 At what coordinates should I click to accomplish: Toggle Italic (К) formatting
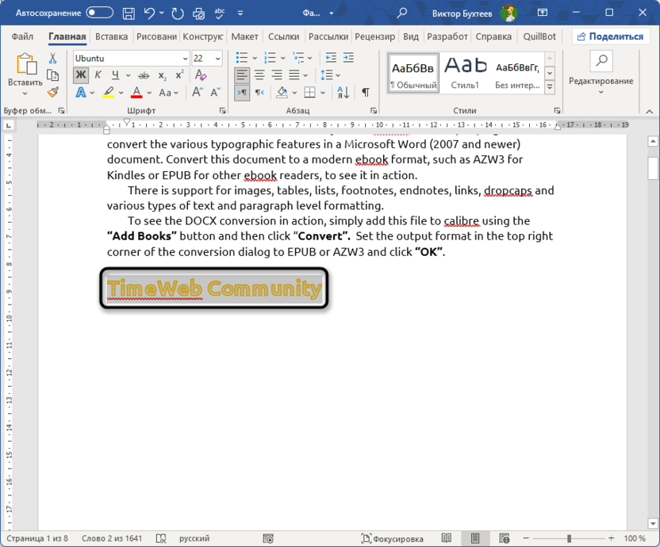98,75
